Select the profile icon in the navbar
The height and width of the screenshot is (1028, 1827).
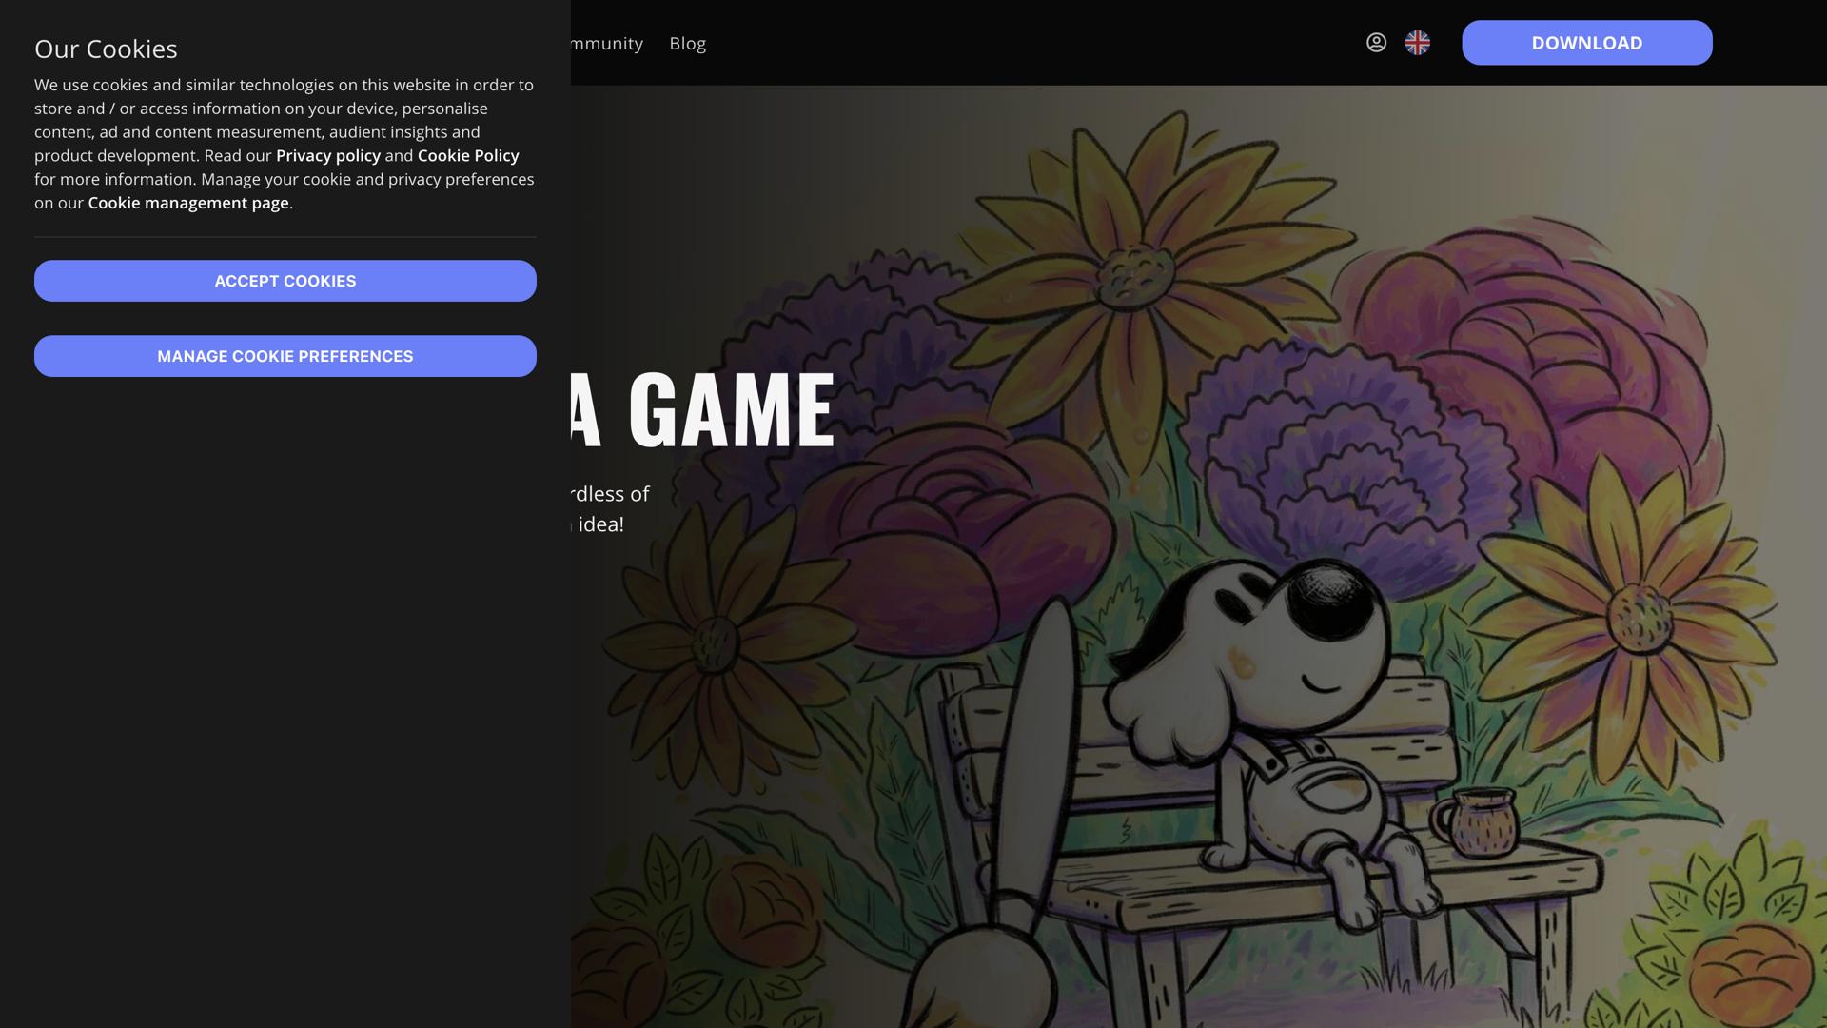(x=1377, y=42)
